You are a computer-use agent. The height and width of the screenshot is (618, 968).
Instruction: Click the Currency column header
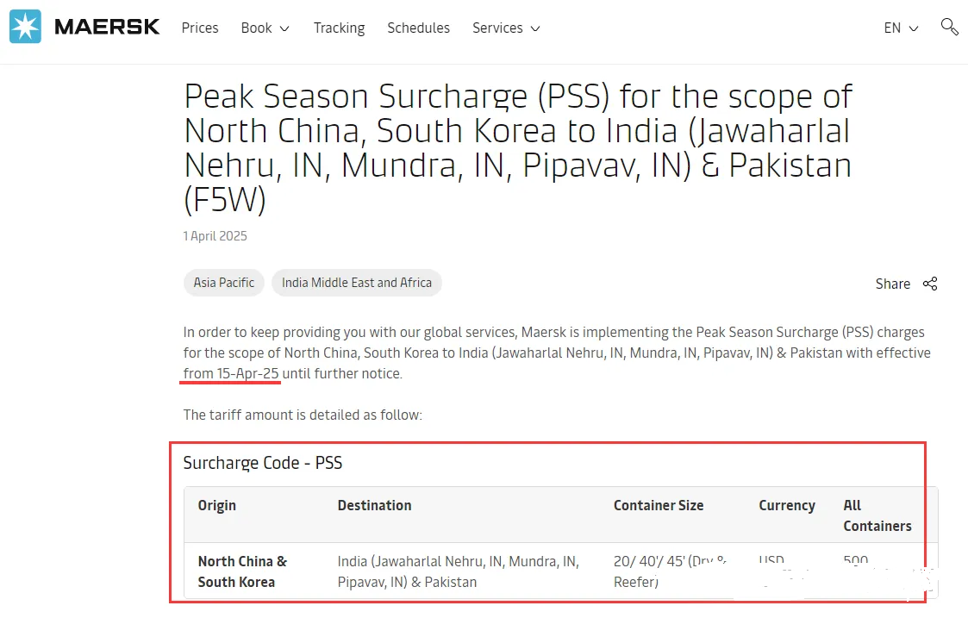tap(786, 506)
